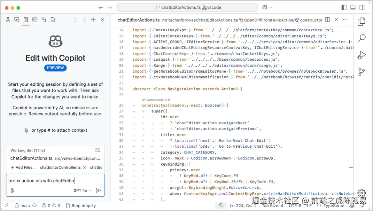
Task: Open the type hierarchy tree icon panel
Action: point(44,20)
